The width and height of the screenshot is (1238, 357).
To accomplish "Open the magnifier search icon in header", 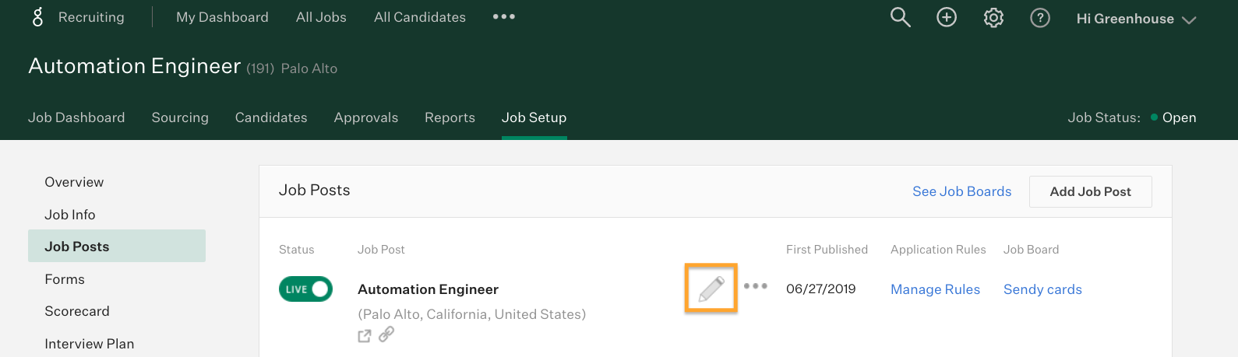I will click(x=900, y=17).
